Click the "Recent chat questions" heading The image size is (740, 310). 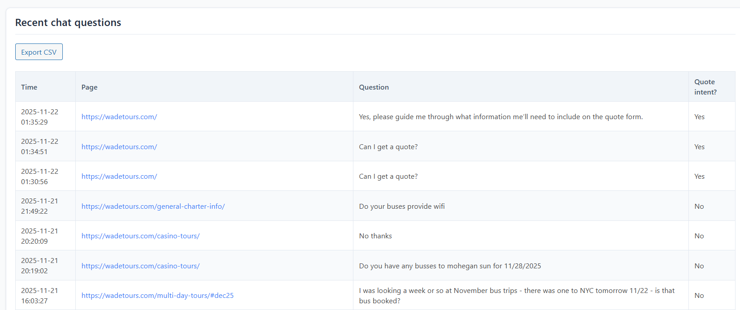coord(68,22)
